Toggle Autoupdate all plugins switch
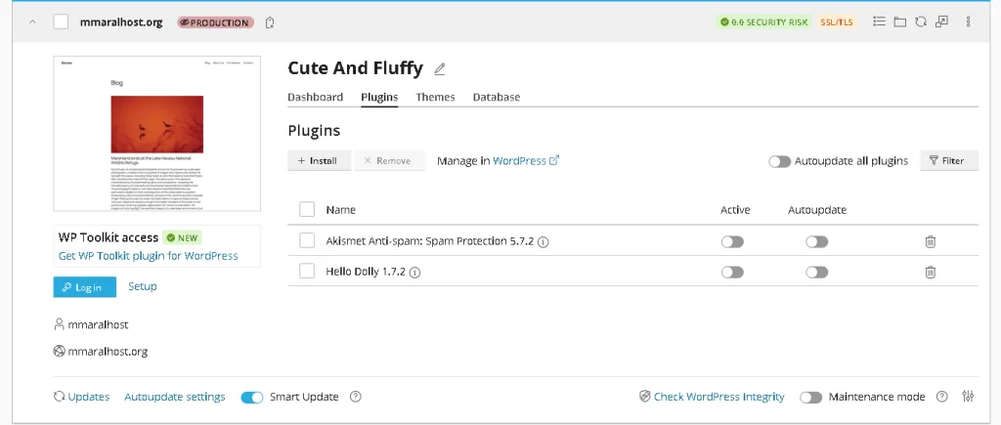 (x=779, y=161)
